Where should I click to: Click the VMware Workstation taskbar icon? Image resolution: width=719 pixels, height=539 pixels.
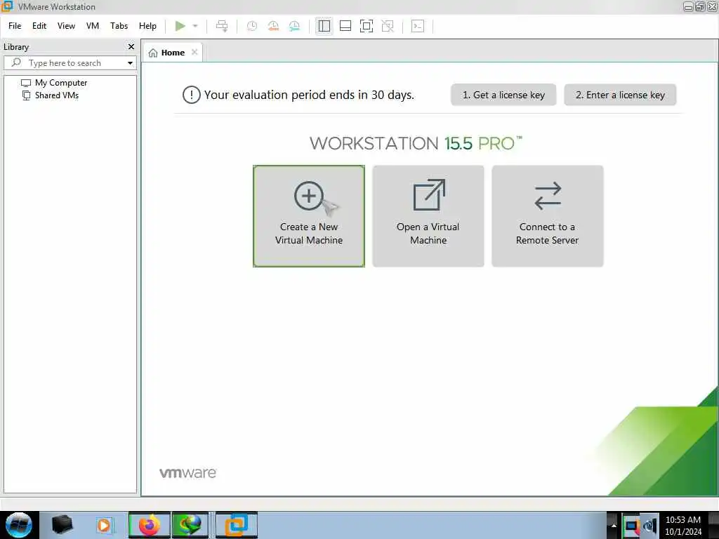click(x=236, y=525)
